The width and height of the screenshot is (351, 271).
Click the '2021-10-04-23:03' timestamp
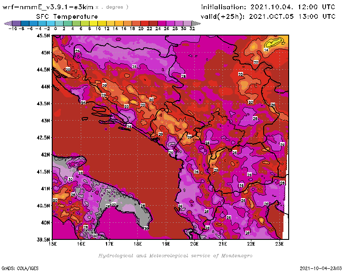321,268
